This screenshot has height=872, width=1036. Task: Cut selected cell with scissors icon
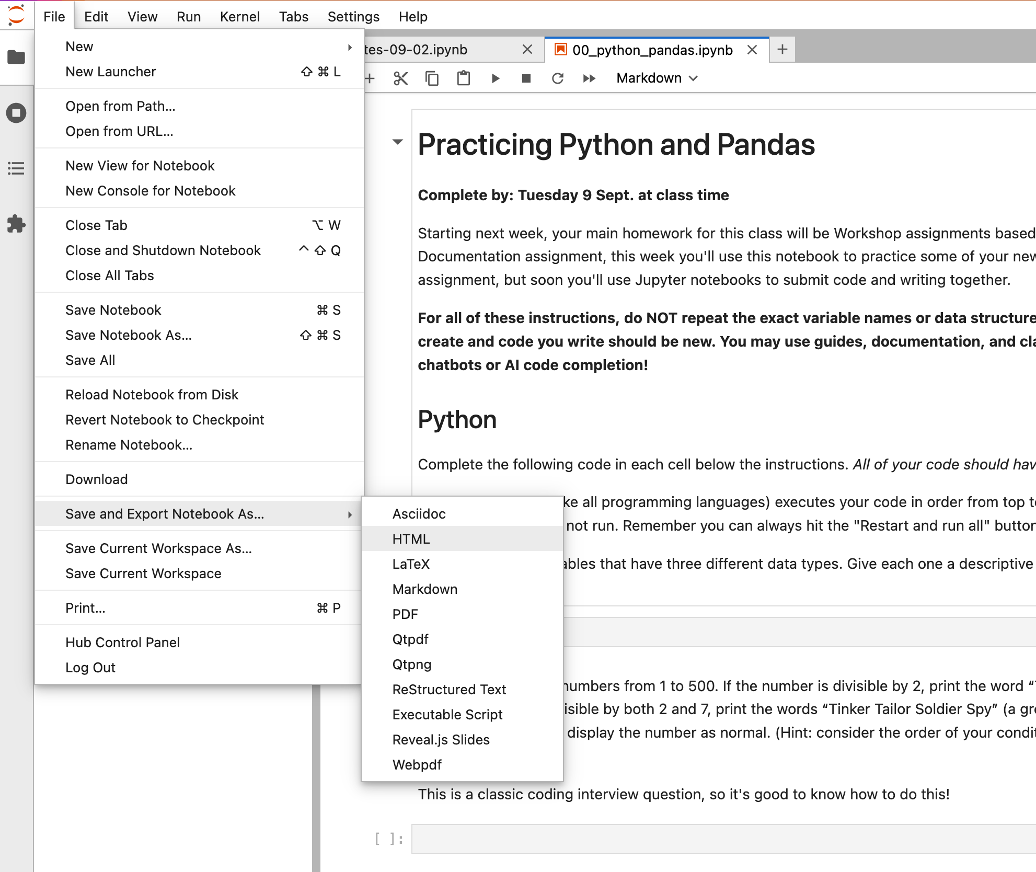401,78
